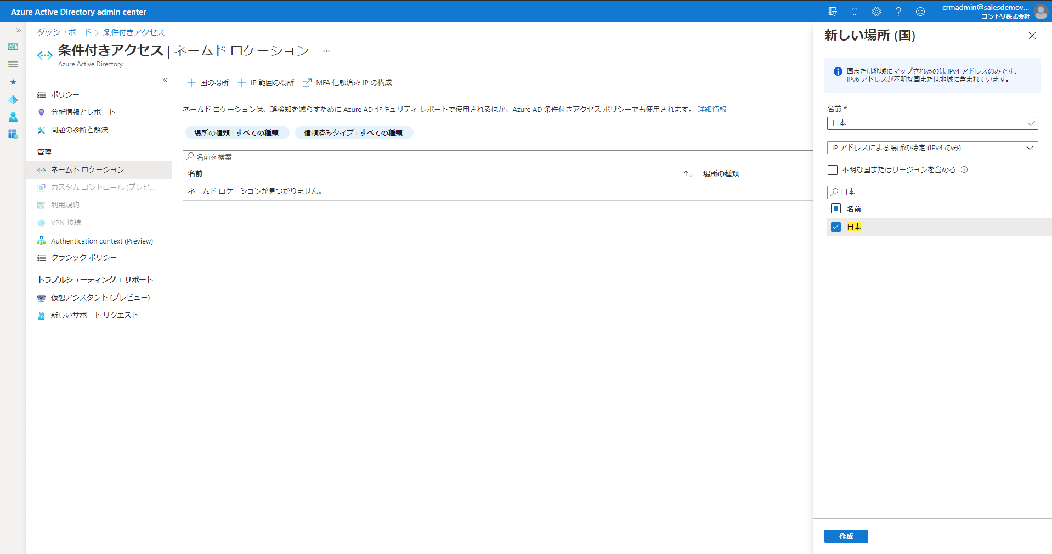1052x554 pixels.
Task: Click the 作成 button
Action: (x=846, y=536)
